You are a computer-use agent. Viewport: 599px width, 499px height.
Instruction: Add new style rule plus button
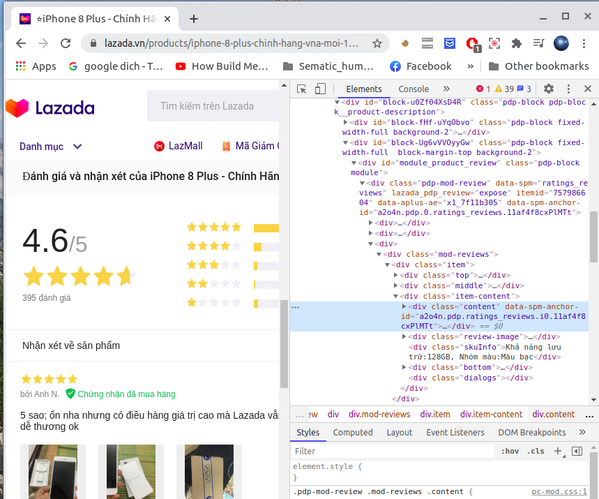click(558, 452)
